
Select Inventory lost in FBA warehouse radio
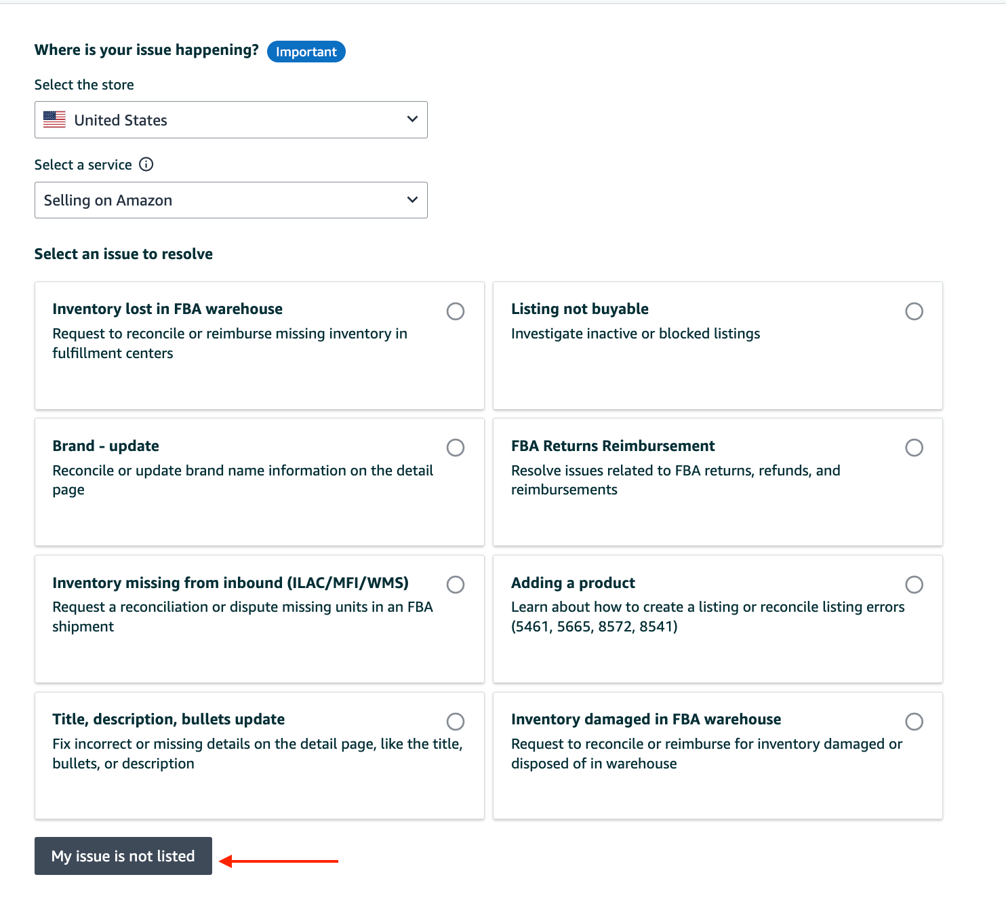[x=456, y=311]
